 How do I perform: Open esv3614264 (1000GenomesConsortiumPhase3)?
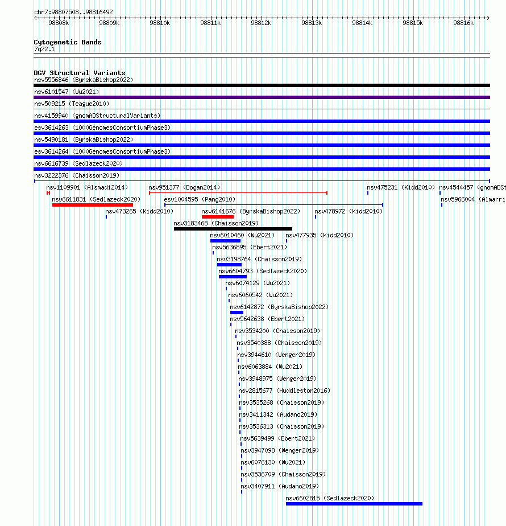102,151
